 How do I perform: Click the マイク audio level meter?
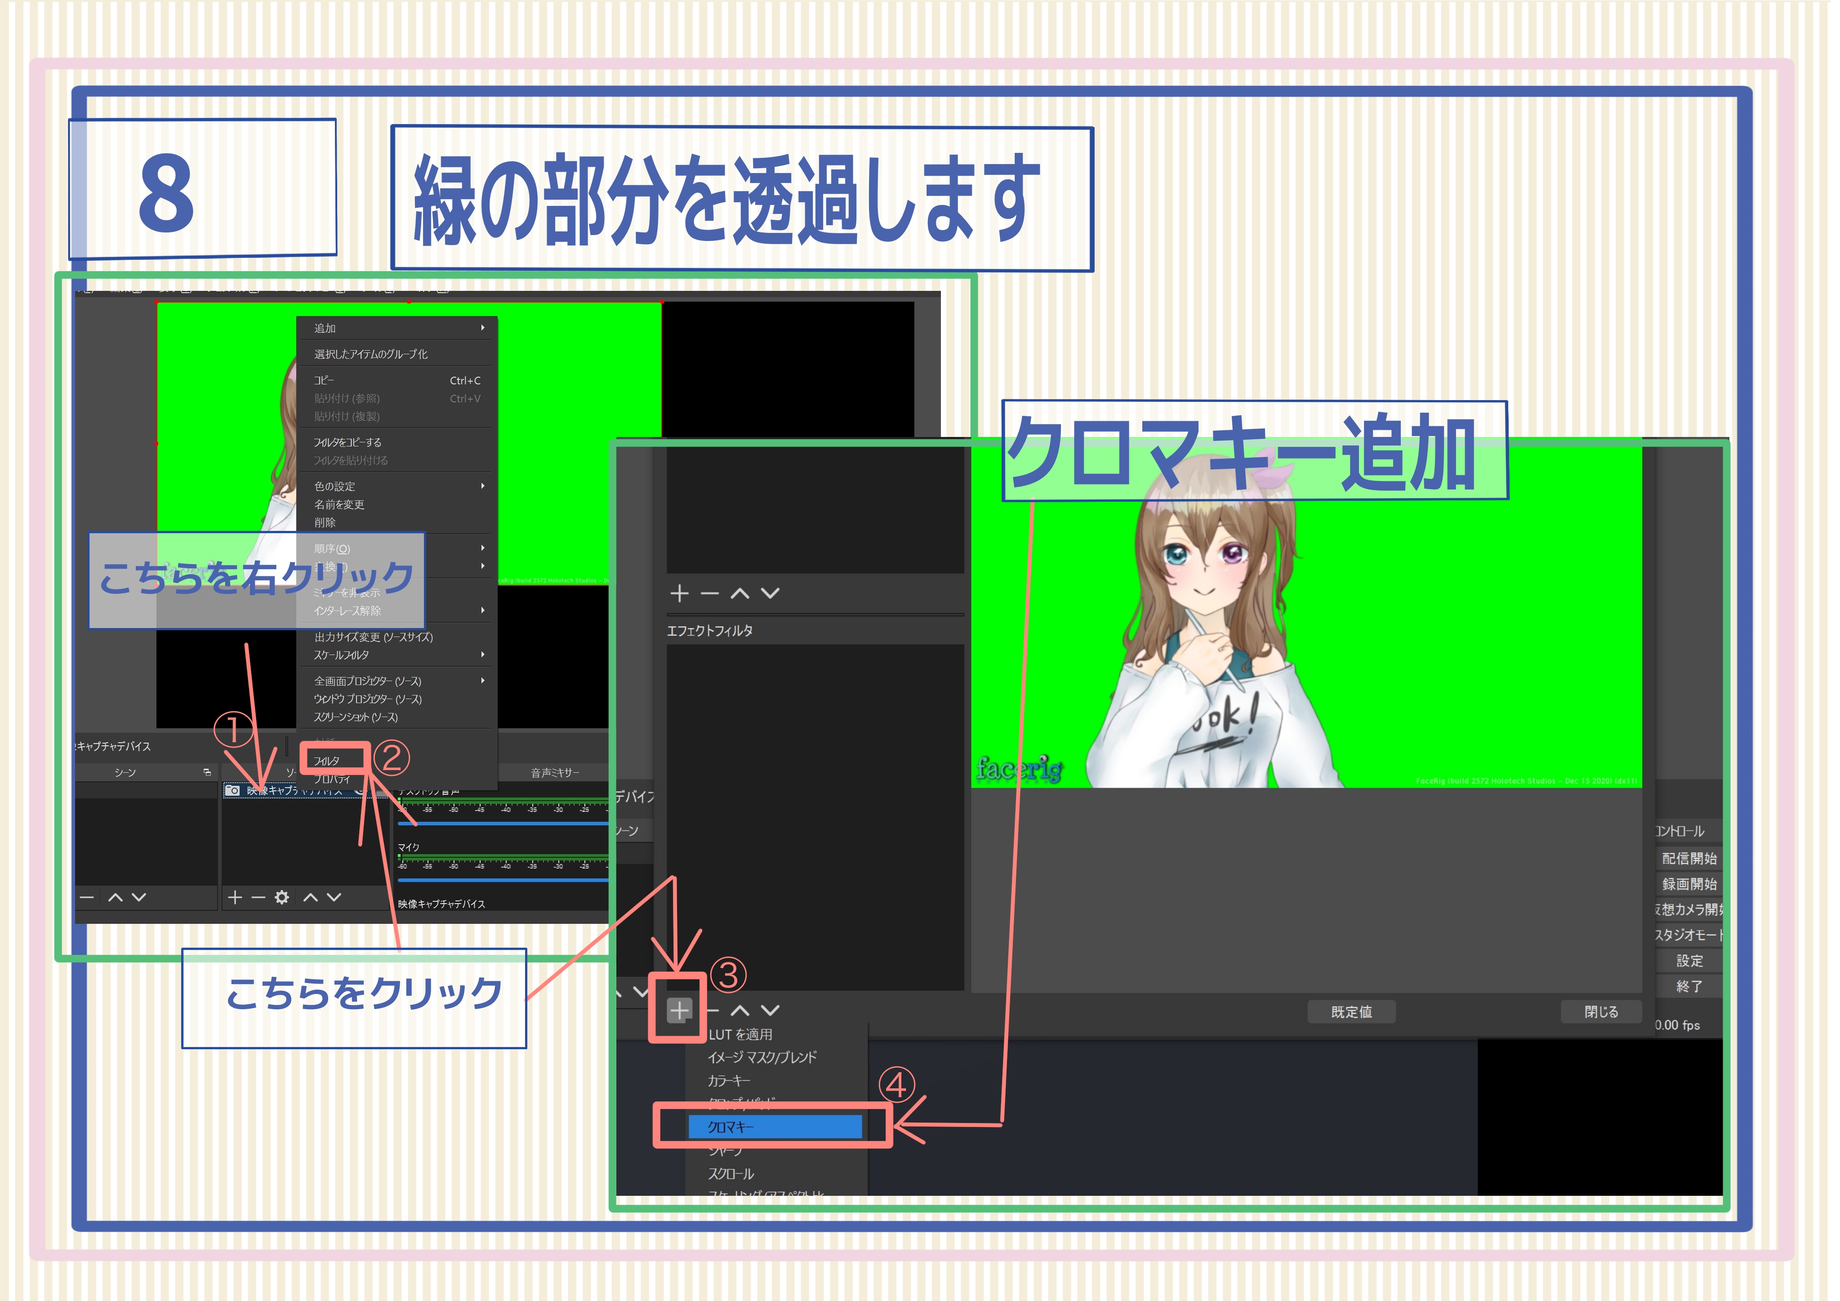pos(503,859)
